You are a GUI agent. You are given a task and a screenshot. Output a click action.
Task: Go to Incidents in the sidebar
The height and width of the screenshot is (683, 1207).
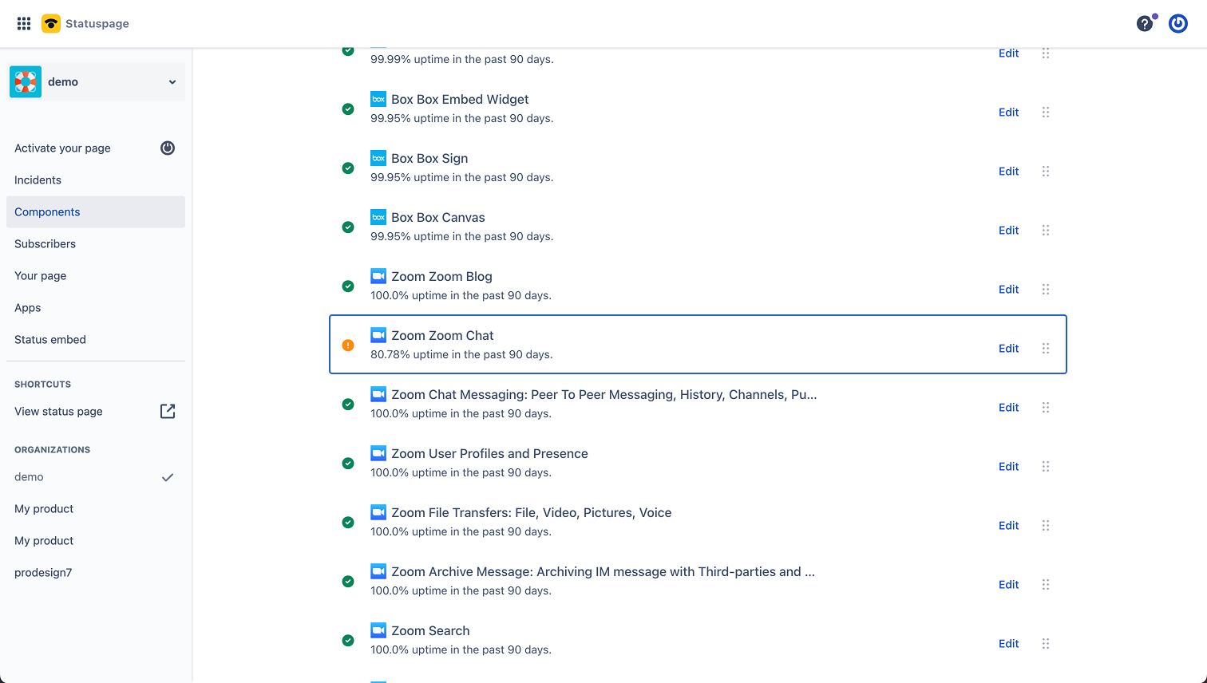(x=96, y=180)
